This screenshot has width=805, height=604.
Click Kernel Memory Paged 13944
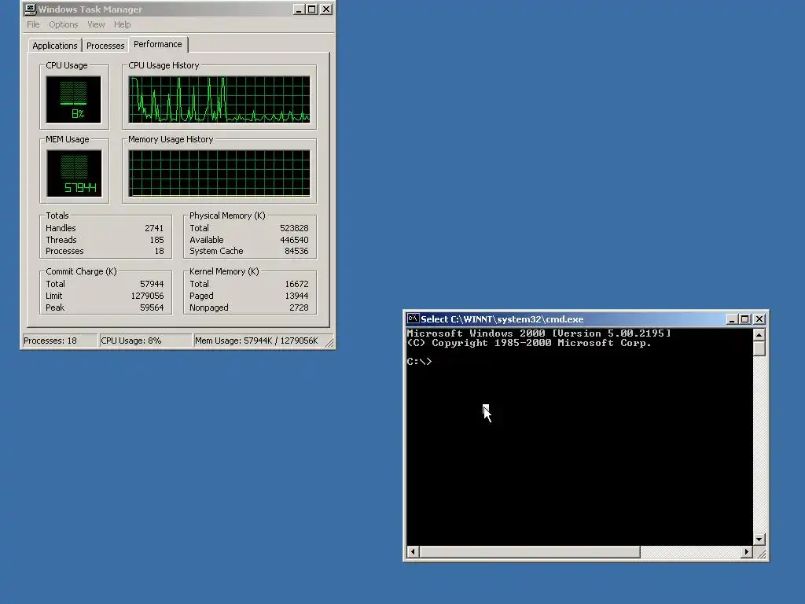(296, 296)
